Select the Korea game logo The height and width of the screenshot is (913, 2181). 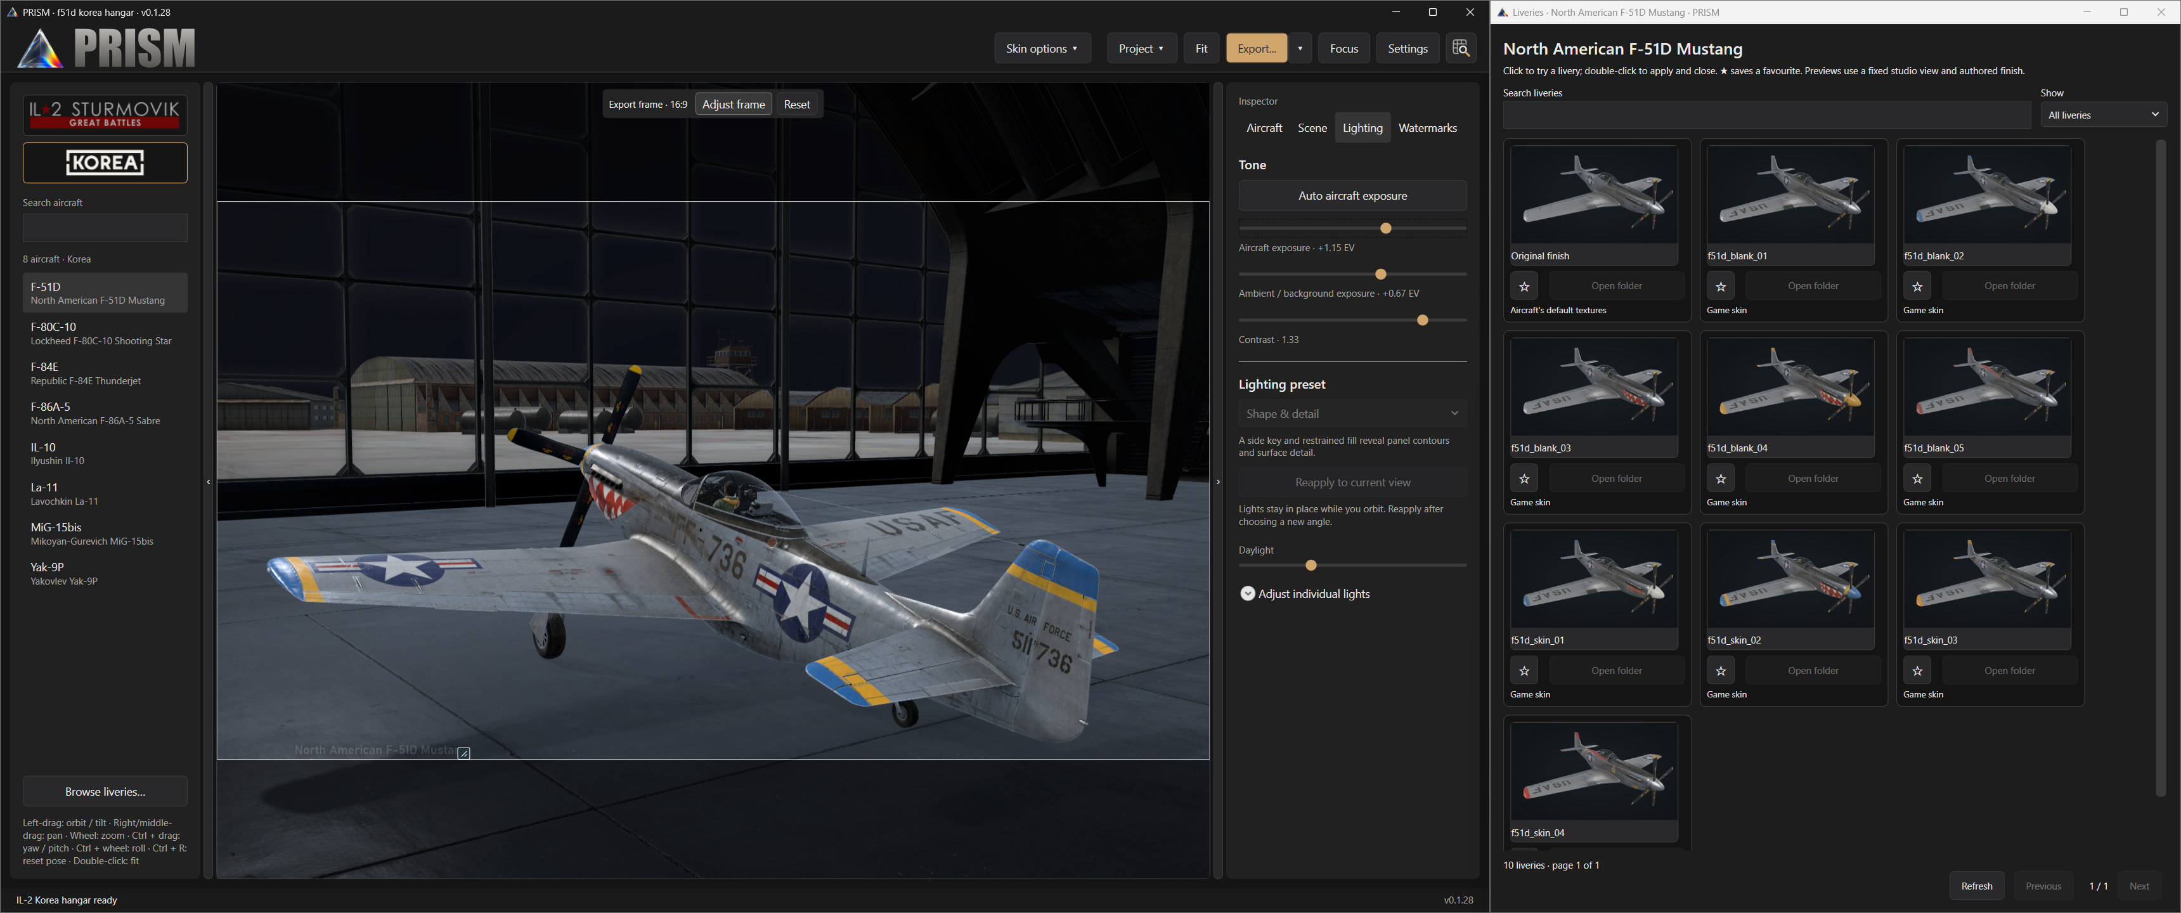click(x=105, y=162)
